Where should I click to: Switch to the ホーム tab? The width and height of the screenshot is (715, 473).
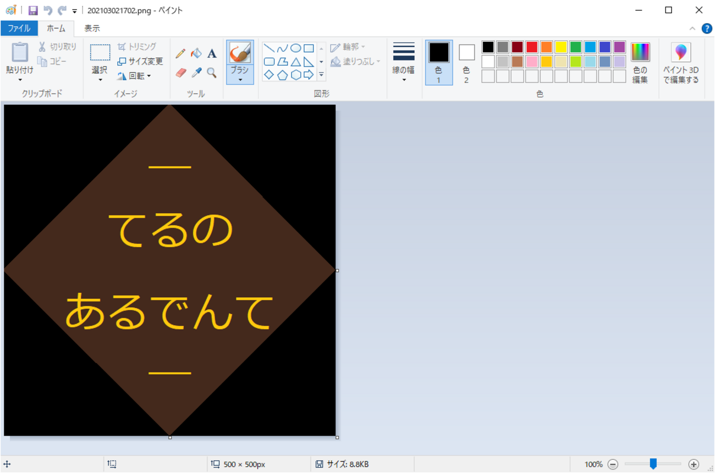click(x=56, y=29)
